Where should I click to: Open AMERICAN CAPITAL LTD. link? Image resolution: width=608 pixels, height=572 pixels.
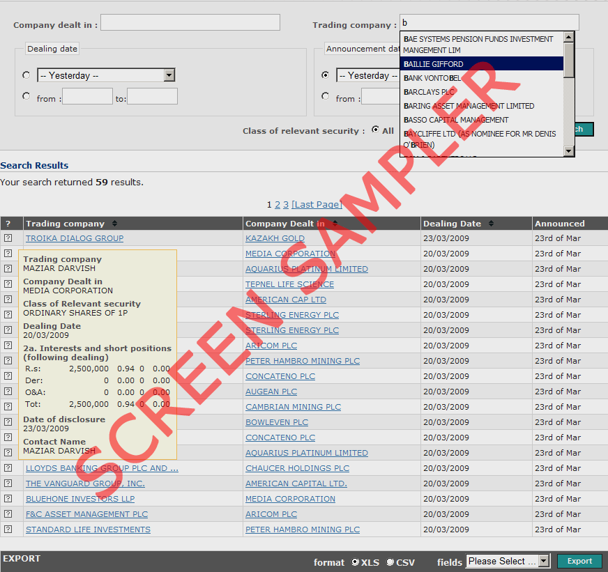296,484
